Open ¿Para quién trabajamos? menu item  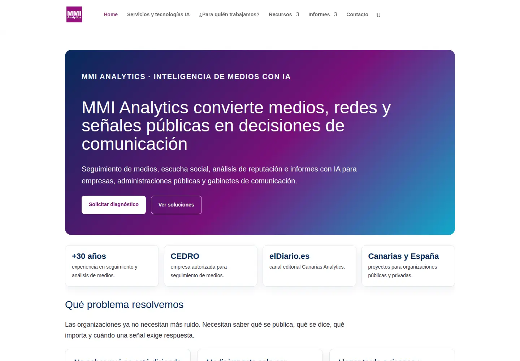pos(229,14)
